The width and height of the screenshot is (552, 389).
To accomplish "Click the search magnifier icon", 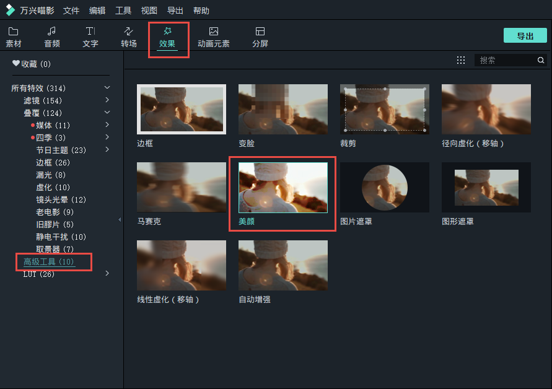I will (x=540, y=59).
